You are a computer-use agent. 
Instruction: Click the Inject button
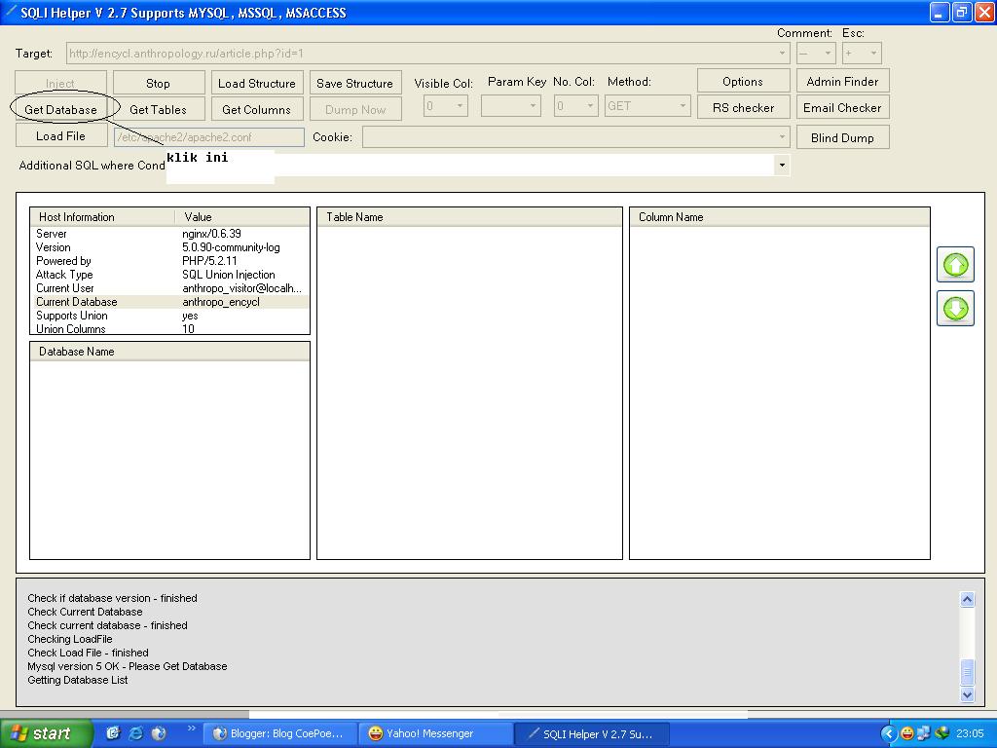tap(61, 83)
